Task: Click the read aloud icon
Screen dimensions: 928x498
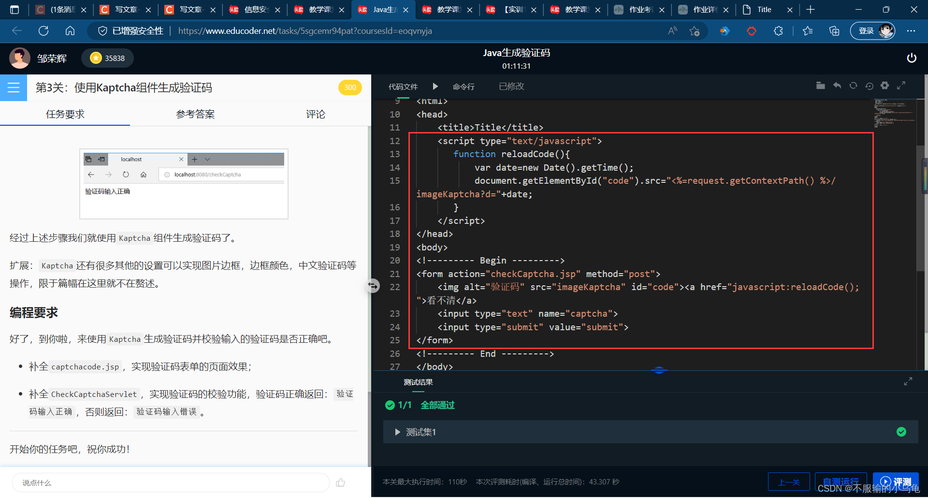Action: 672,31
